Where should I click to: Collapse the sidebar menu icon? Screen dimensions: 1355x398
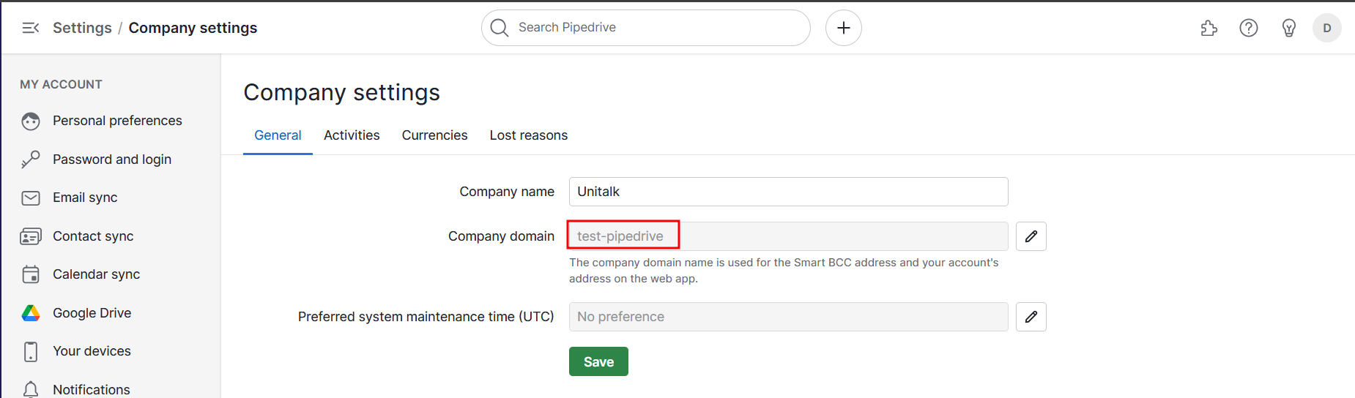[x=30, y=28]
